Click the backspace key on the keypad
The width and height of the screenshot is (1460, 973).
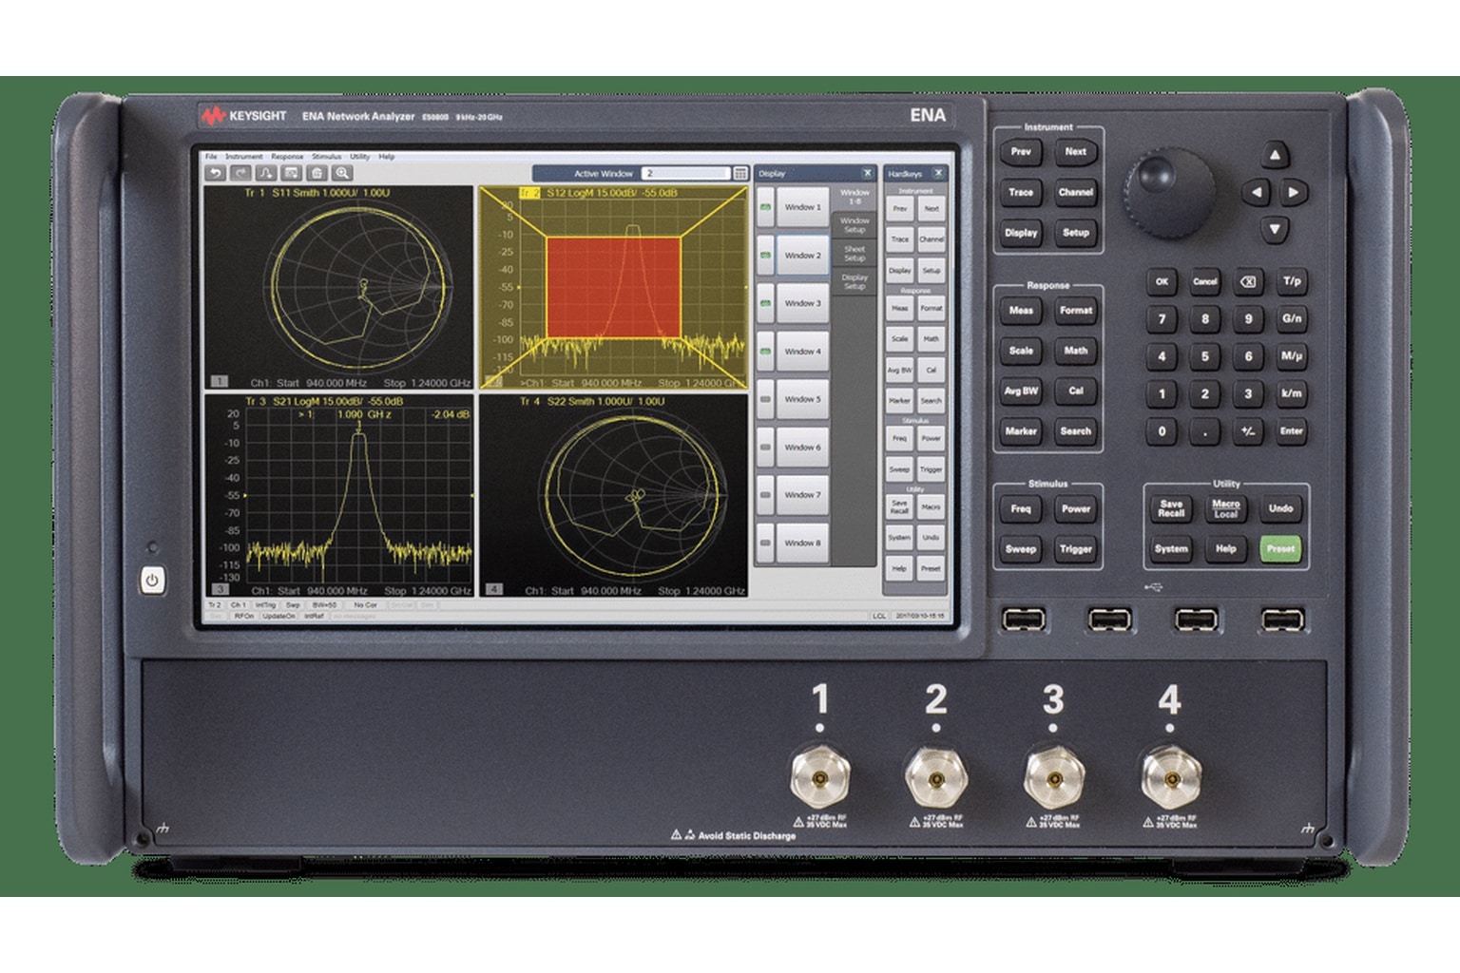1248,281
